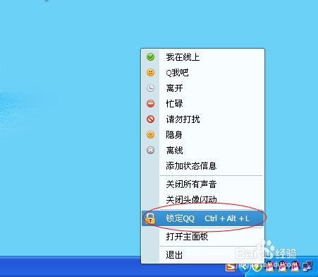This screenshot has width=318, height=277.
Task: Open the green shield security tray icon
Action: coord(257,267)
